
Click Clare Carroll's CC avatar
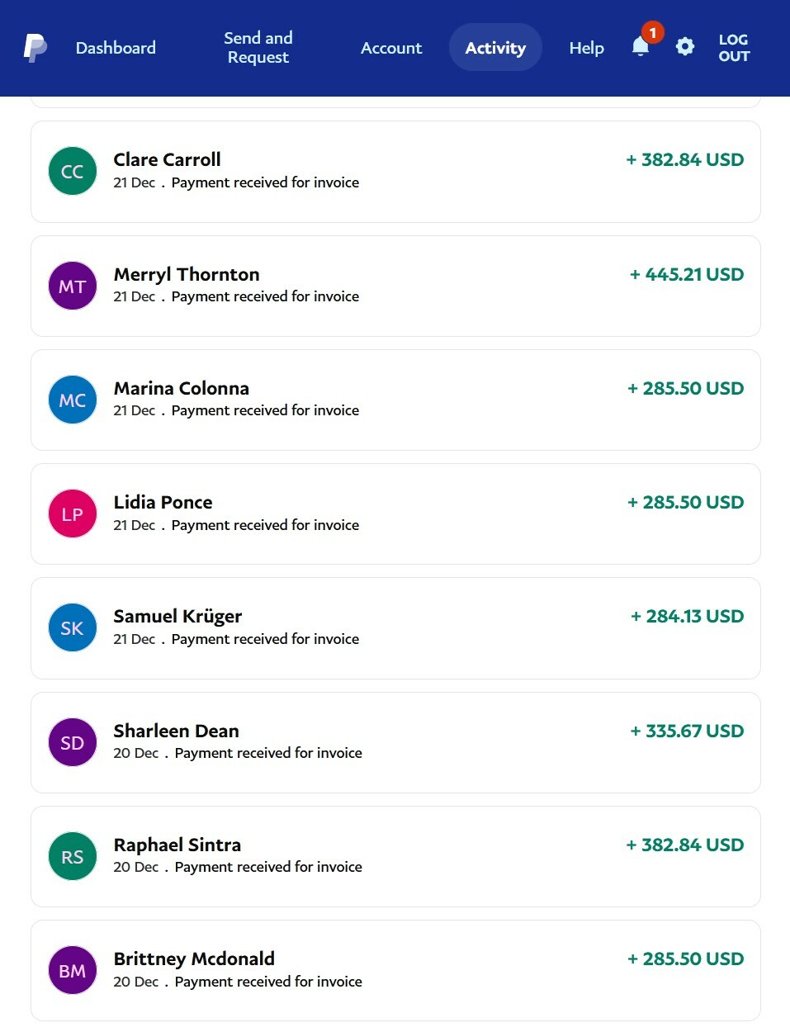73,171
